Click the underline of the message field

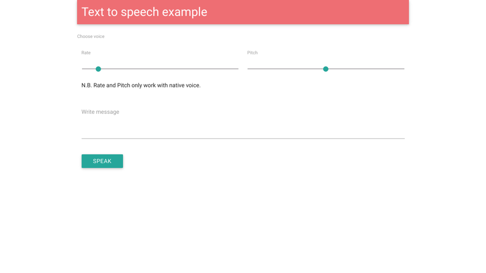pos(243,138)
